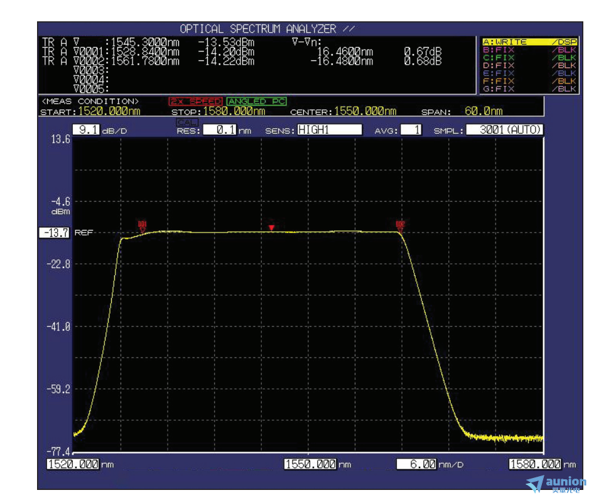Click the 1520.000 nm start wavelength box

(x=73, y=464)
